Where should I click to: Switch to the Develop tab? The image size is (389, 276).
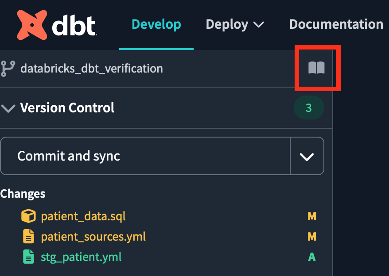156,24
